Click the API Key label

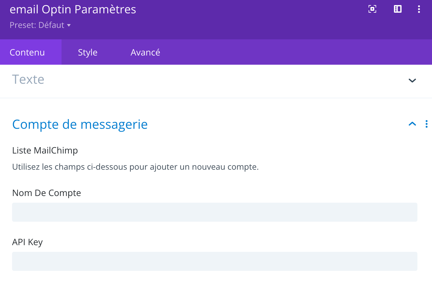(27, 242)
